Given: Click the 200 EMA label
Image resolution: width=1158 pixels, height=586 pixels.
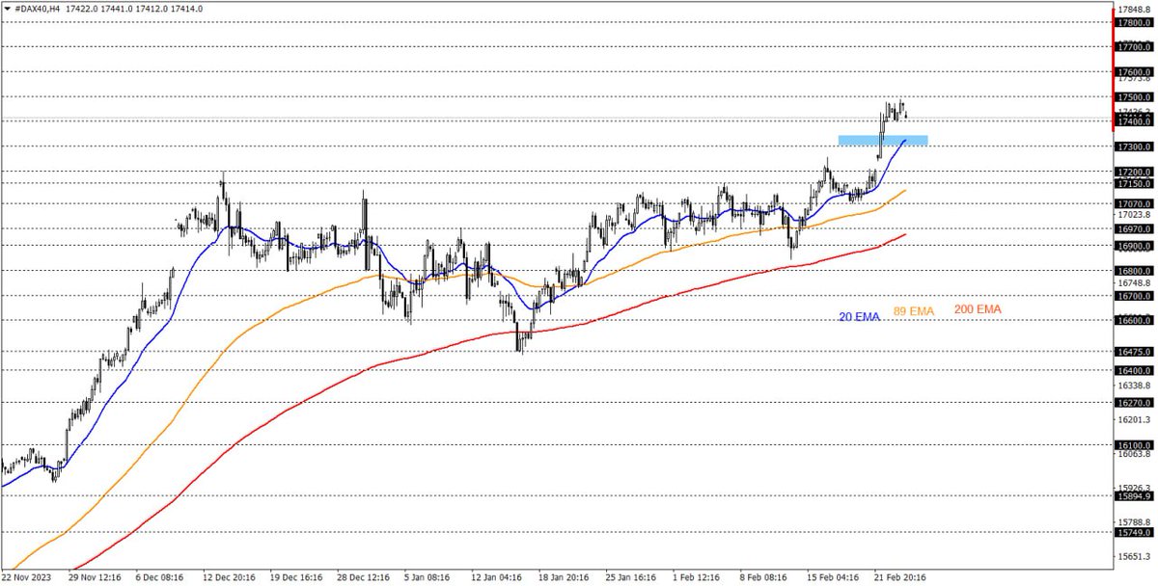Looking at the screenshot, I should [x=978, y=308].
